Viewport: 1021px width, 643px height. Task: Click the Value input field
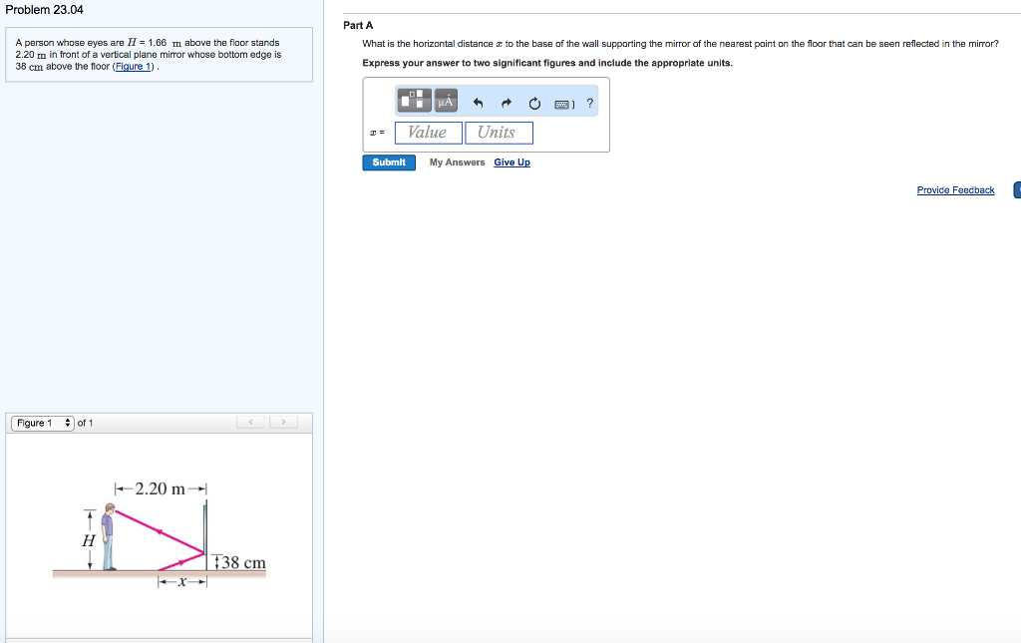(428, 132)
